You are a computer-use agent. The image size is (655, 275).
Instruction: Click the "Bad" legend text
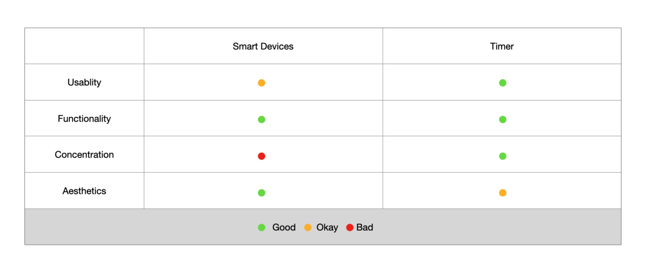364,228
